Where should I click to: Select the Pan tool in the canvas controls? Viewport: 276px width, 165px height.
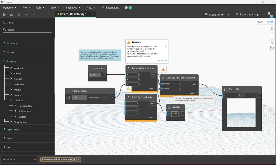(x=272, y=43)
